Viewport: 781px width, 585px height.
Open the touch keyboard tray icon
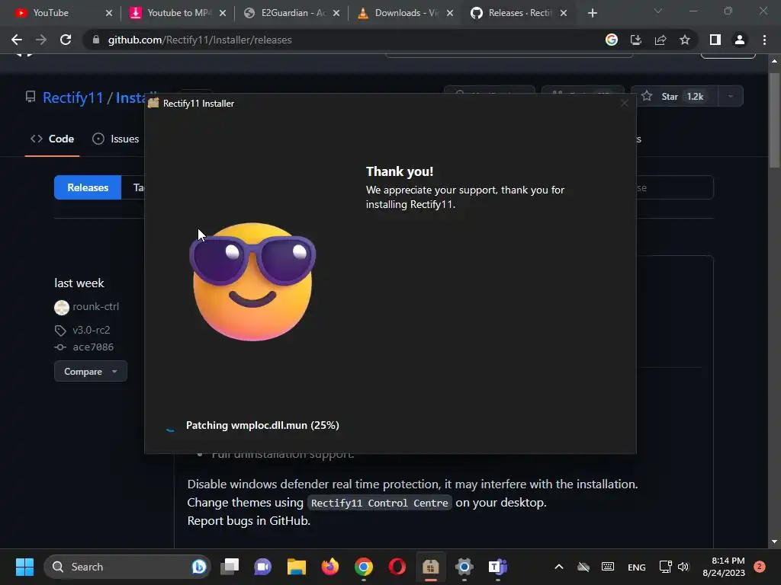coord(608,567)
